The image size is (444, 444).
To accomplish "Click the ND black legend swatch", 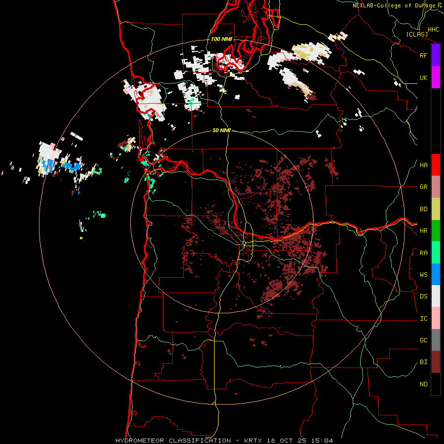I will click(x=436, y=384).
